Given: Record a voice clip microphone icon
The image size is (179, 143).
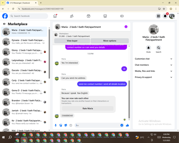Looking at the screenshot, I should [x=55, y=125].
